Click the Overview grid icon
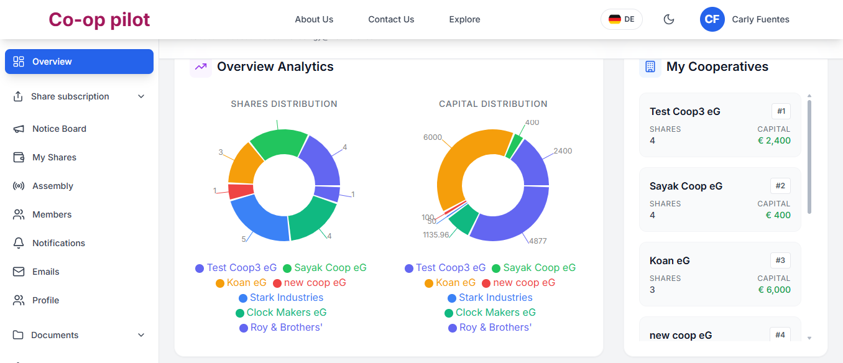The image size is (843, 363). [19, 62]
